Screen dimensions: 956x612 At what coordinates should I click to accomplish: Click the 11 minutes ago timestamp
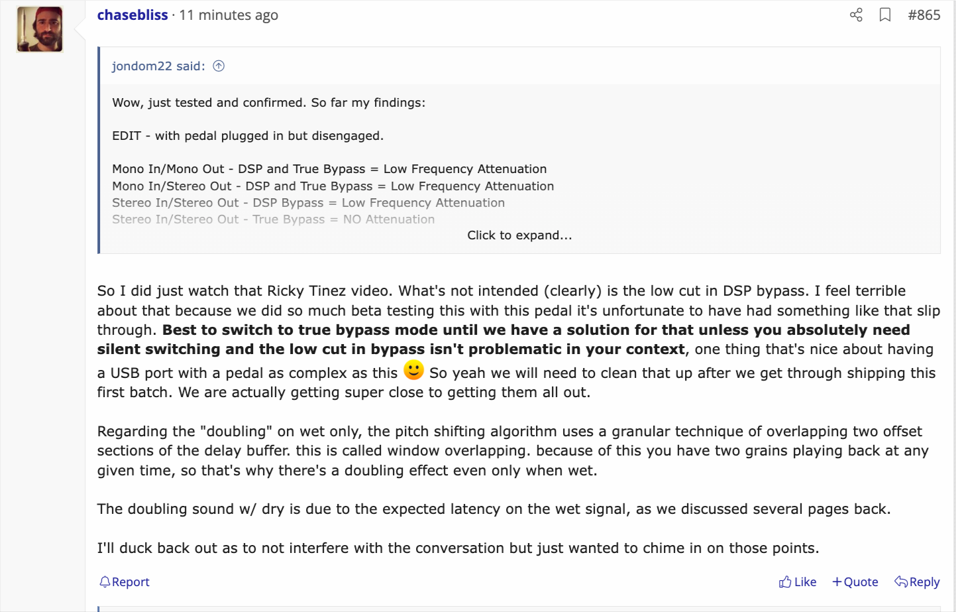[229, 15]
